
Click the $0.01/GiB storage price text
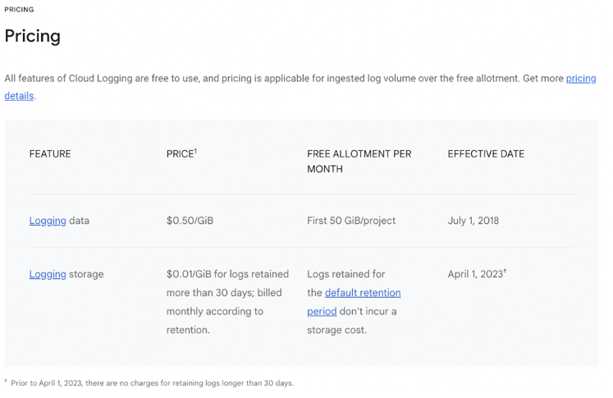[227, 302]
